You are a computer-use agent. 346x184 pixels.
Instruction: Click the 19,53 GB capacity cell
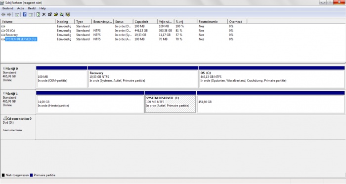140,35
